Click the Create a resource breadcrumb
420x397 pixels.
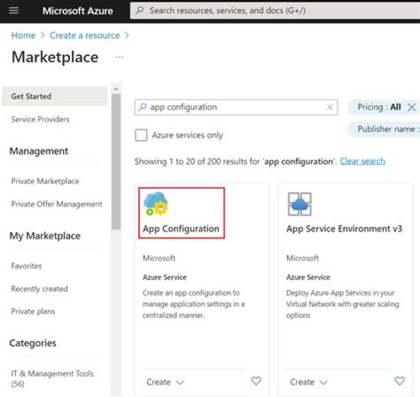click(x=85, y=36)
